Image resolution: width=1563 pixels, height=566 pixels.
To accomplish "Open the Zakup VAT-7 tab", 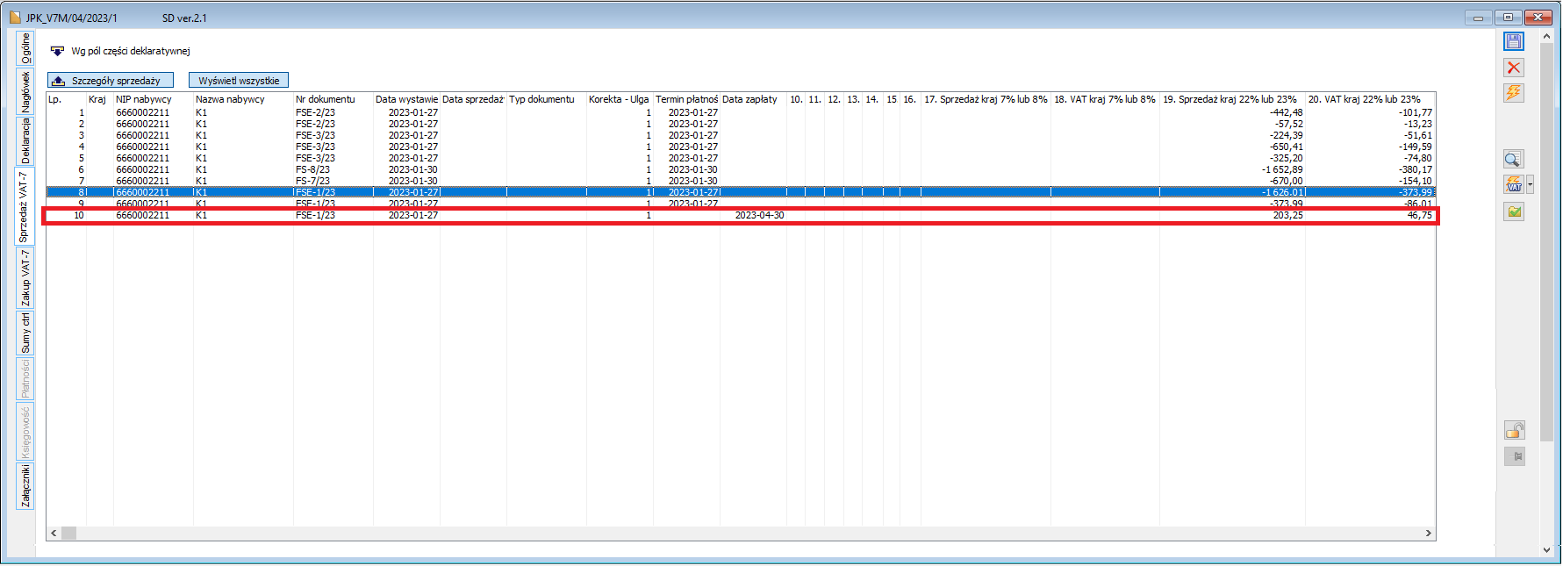I will pyautogui.click(x=25, y=278).
